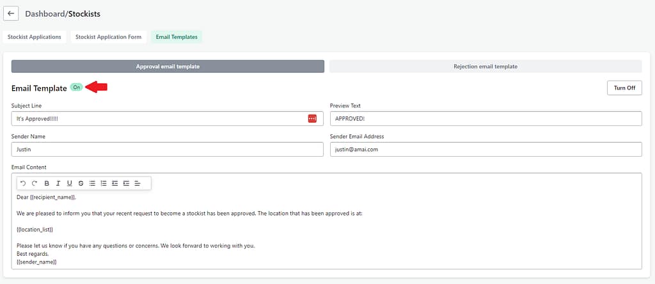This screenshot has width=655, height=284.
Task: Focus the Preview Text input field
Action: 485,119
